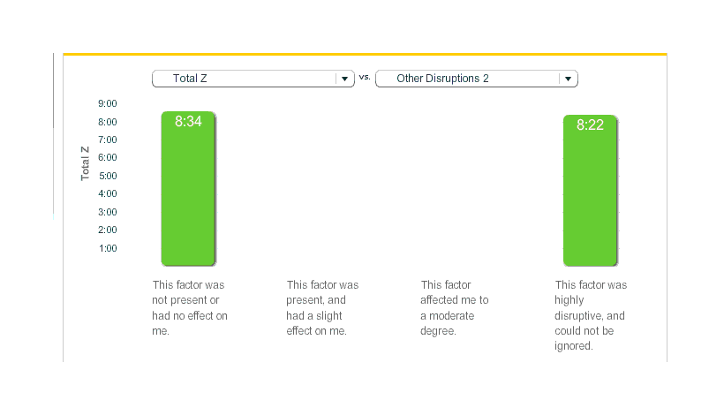Select the 5:00 mark on the axis
Screen dimensions: 724x415
[x=108, y=176]
